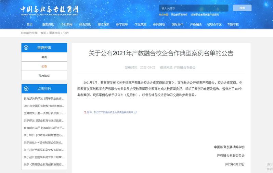Image resolution: width=273 pixels, height=173 pixels.
Task: Open the 首页 navigation menu item
Action: [x=29, y=25]
